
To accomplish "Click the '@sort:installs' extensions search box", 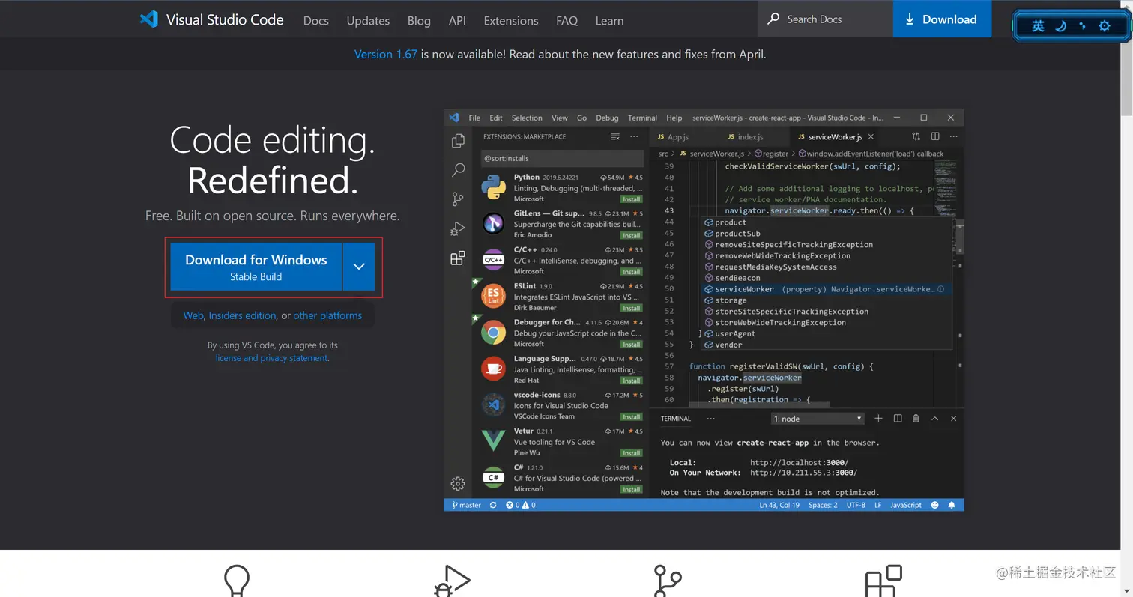I will 562,158.
